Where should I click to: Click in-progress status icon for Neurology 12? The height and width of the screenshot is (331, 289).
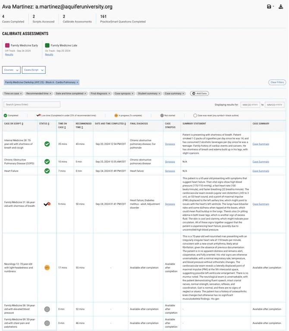(47, 268)
